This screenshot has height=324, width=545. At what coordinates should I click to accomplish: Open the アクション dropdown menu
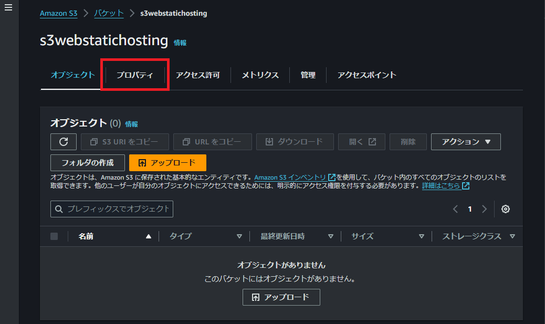pos(465,141)
